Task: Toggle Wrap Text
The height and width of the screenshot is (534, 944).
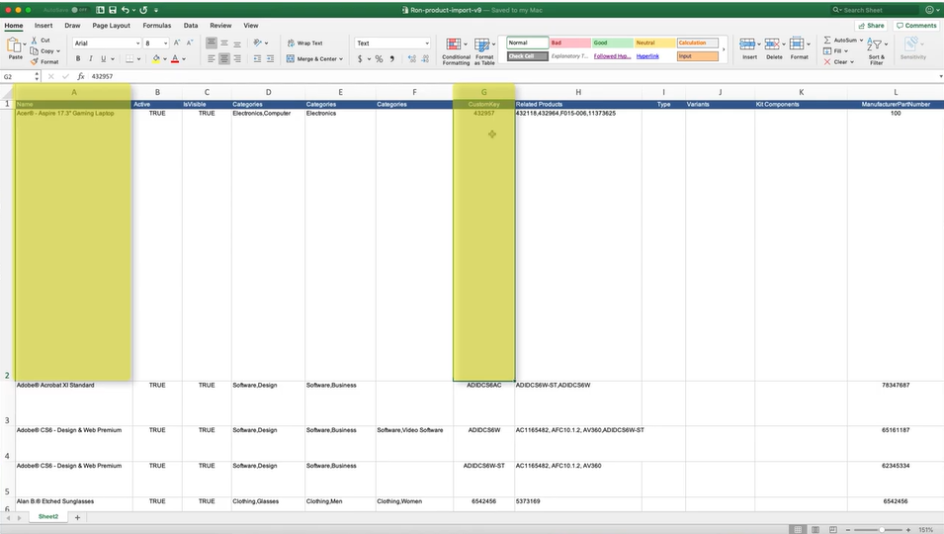Action: pyautogui.click(x=304, y=43)
